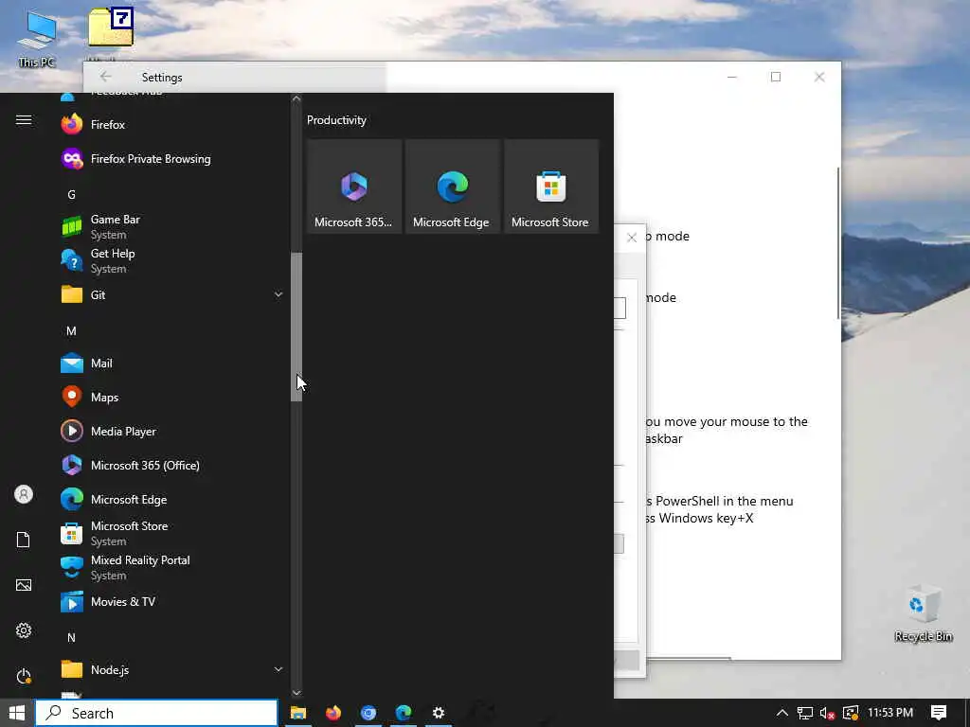Open the Get Help app
This screenshot has width=970, height=727.
coord(173,261)
